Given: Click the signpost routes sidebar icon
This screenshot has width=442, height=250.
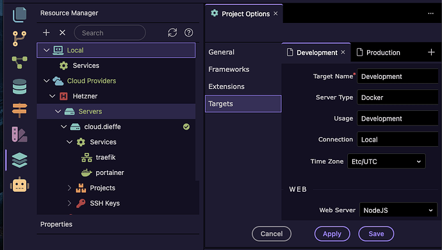Looking at the screenshot, I should tap(19, 110).
